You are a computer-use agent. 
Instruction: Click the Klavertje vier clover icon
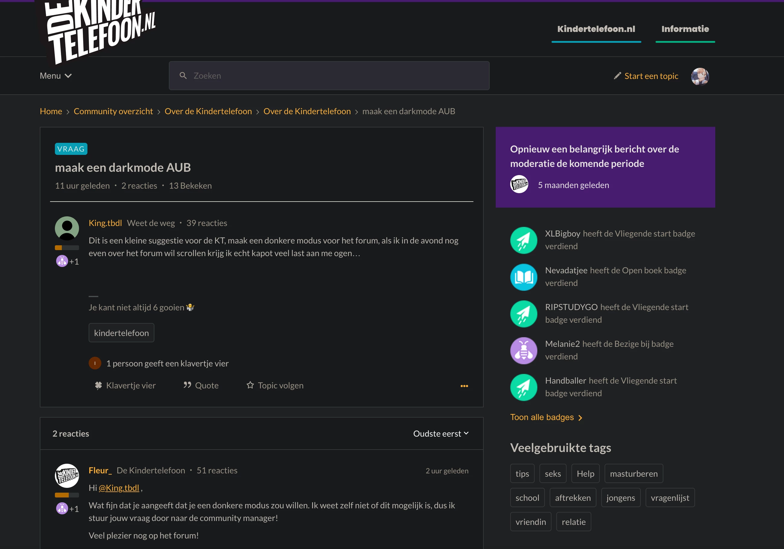click(x=98, y=386)
